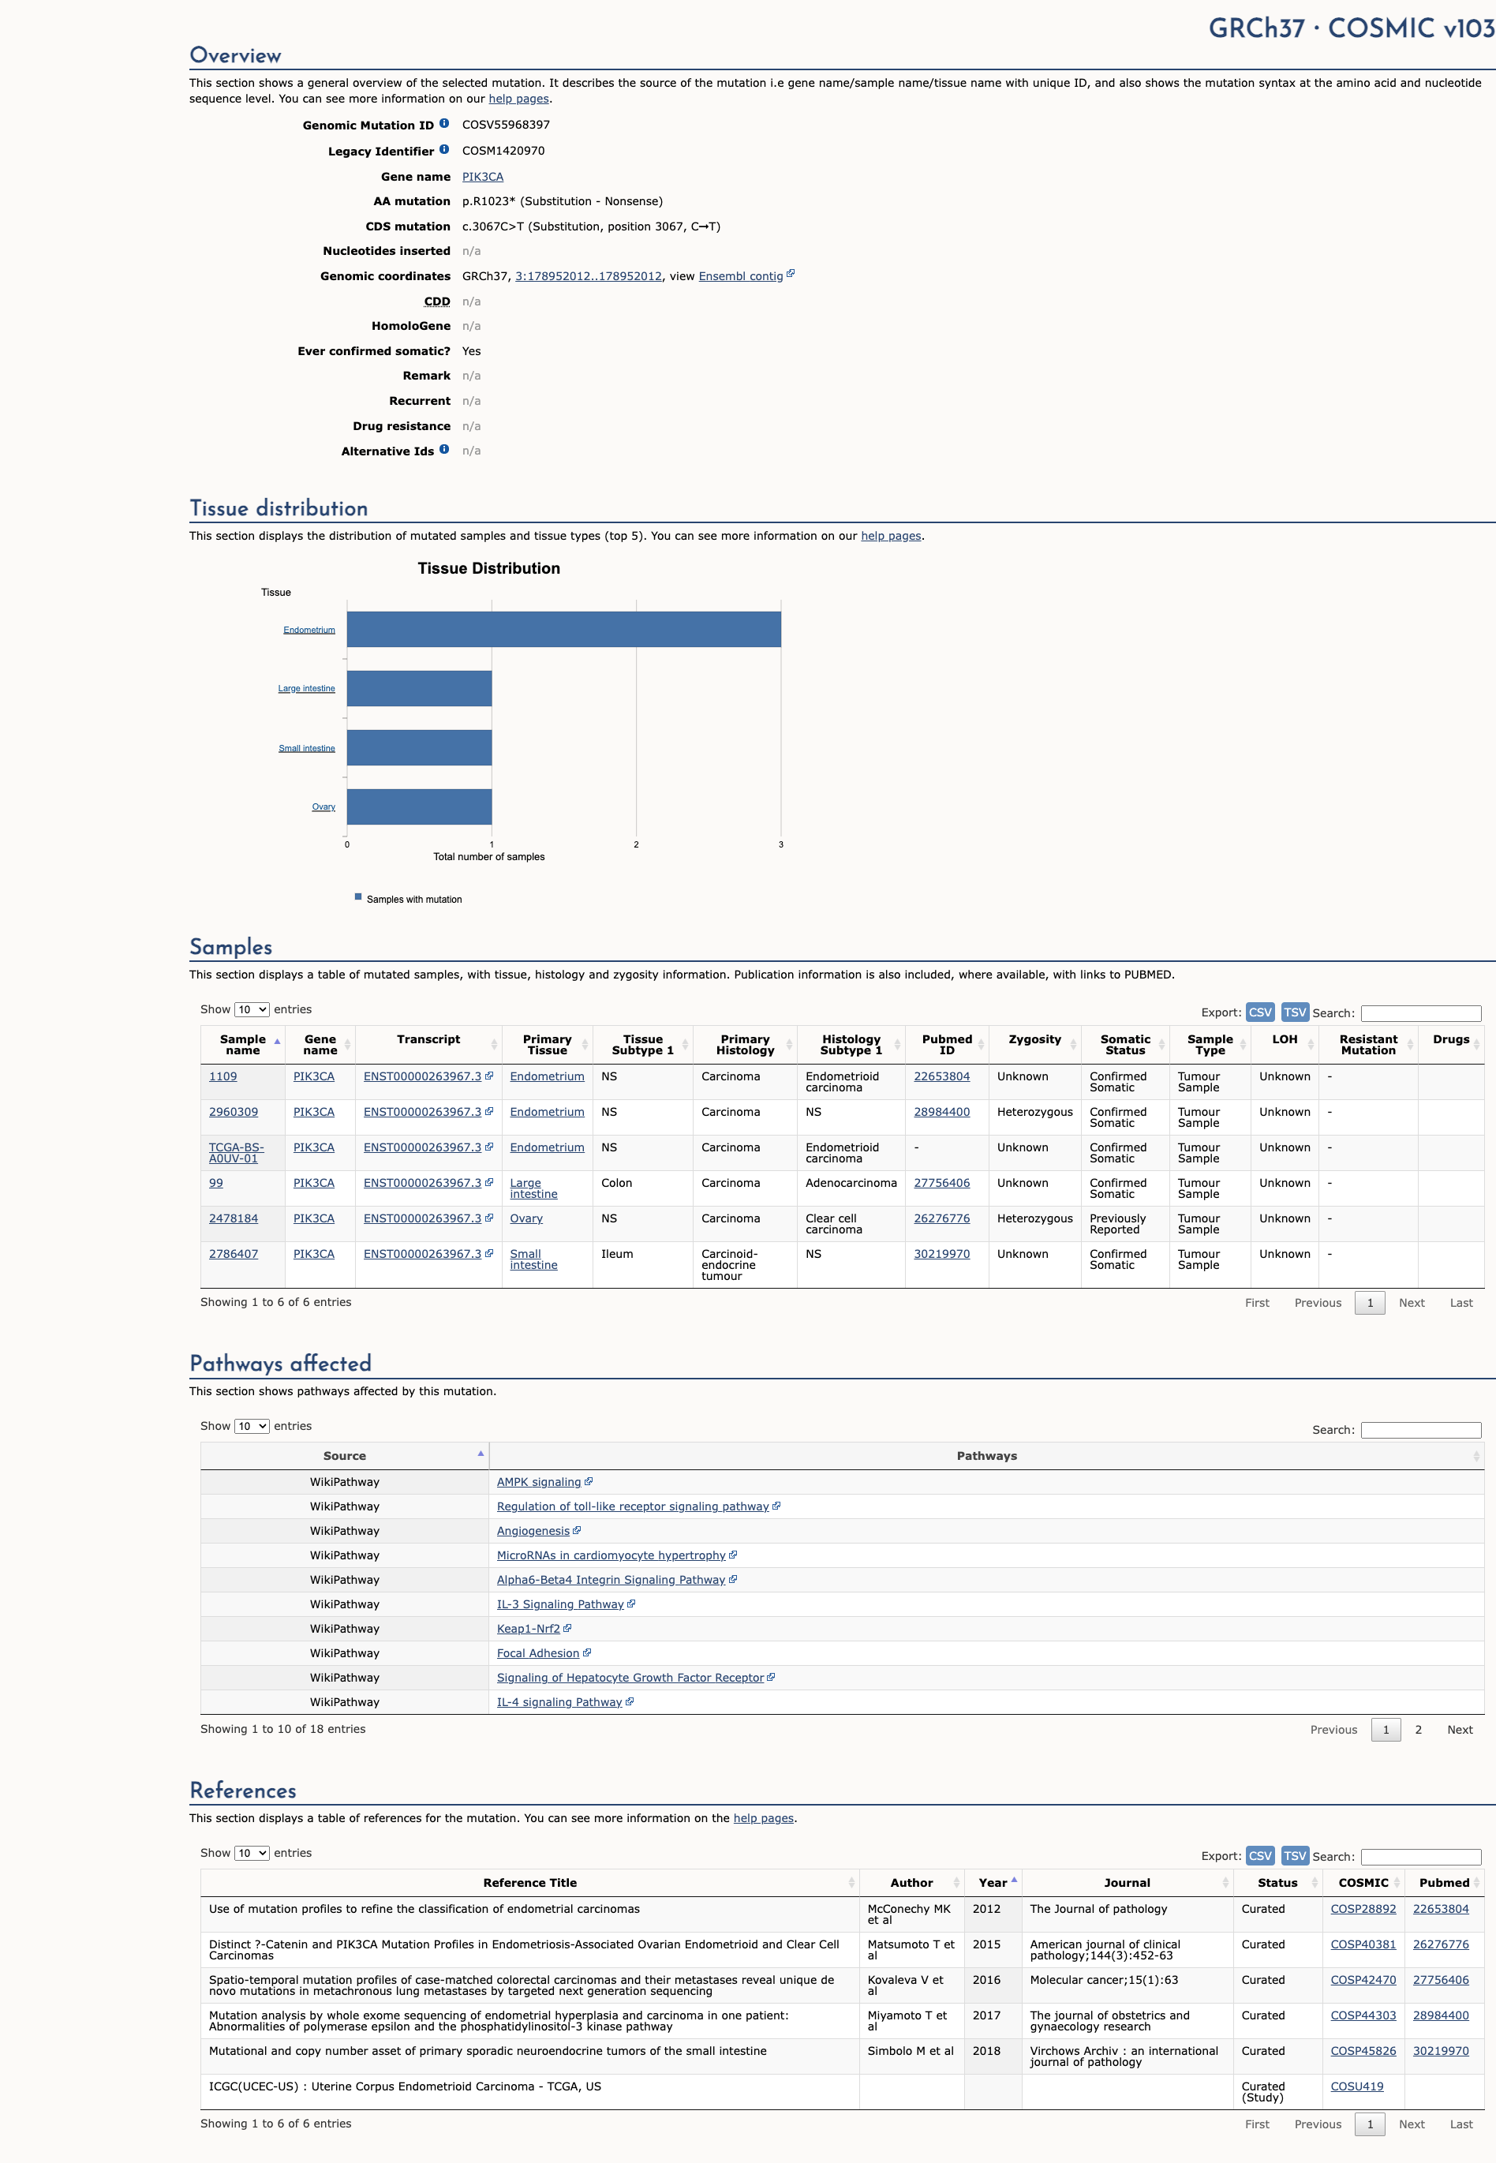
Task: Export Samples table as TSV
Action: [x=1295, y=1012]
